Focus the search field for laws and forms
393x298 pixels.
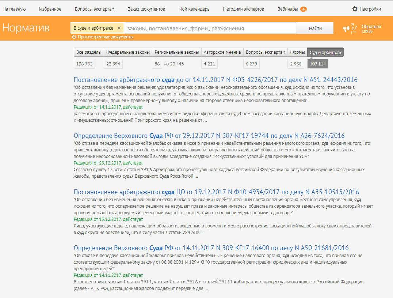click(x=210, y=29)
